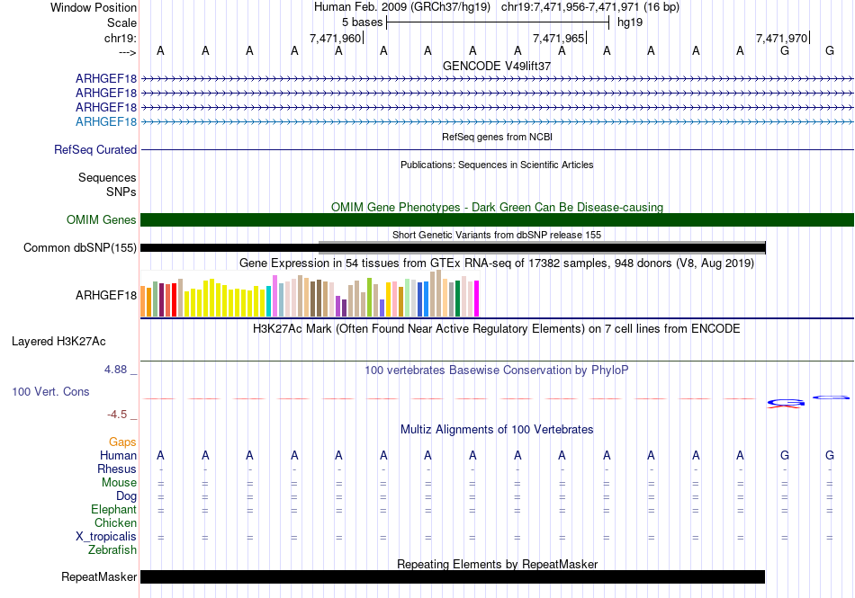This screenshot has width=855, height=598.
Task: Click the chr19:7,471,956-7,471,971 position text
Action: pyautogui.click(x=590, y=7)
